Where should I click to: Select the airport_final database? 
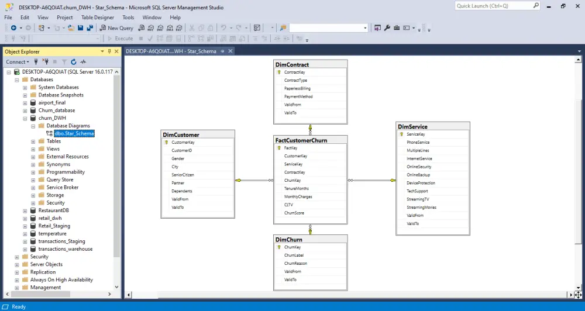point(52,103)
